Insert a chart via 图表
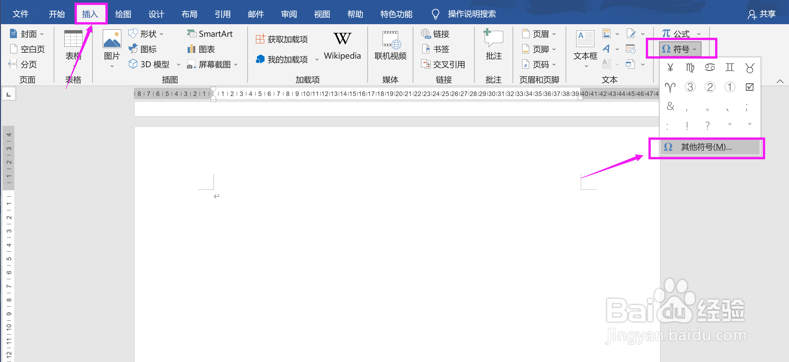Viewport: 789px width, 362px height. click(202, 49)
